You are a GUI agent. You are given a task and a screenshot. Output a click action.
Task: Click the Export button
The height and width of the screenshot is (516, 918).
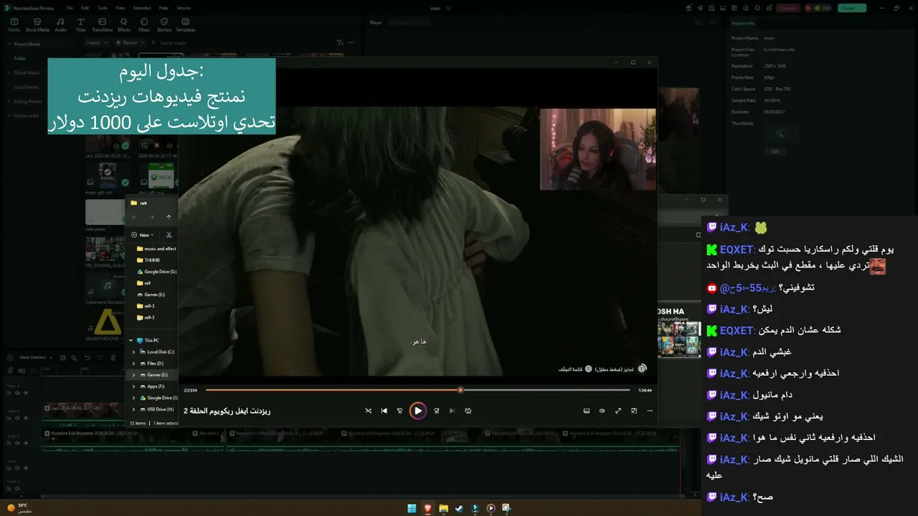point(851,8)
